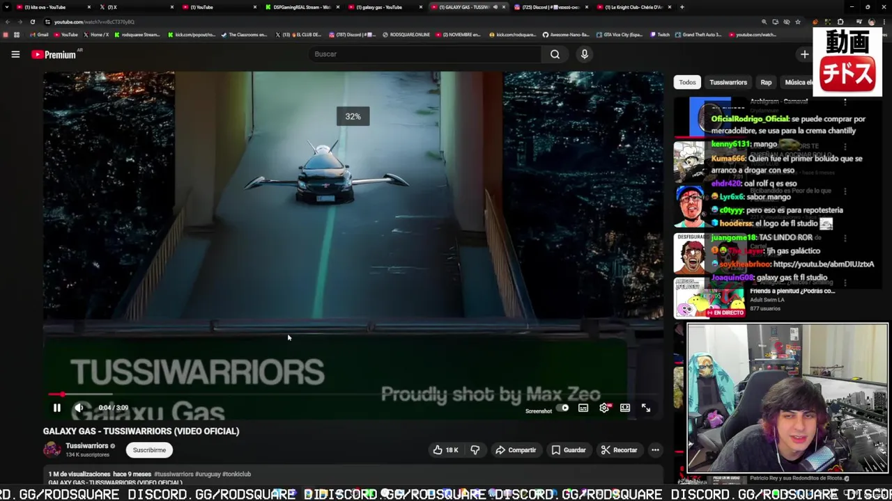Open the Grand Theft Auto 3 bookmark
This screenshot has height=501, width=892.
[x=699, y=34]
